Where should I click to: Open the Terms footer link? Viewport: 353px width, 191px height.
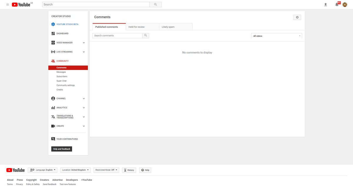(x=10, y=184)
